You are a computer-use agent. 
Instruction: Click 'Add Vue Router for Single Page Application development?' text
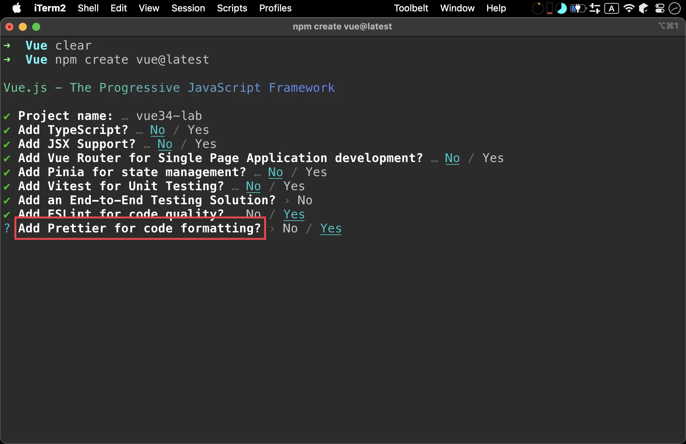pos(220,158)
